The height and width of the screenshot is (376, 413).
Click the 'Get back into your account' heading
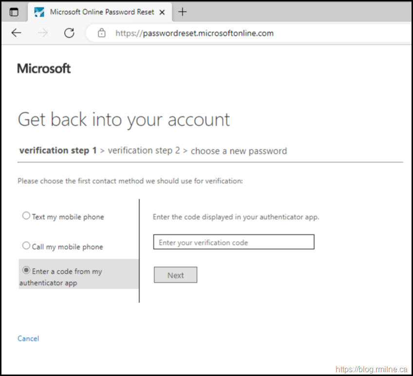(x=124, y=120)
